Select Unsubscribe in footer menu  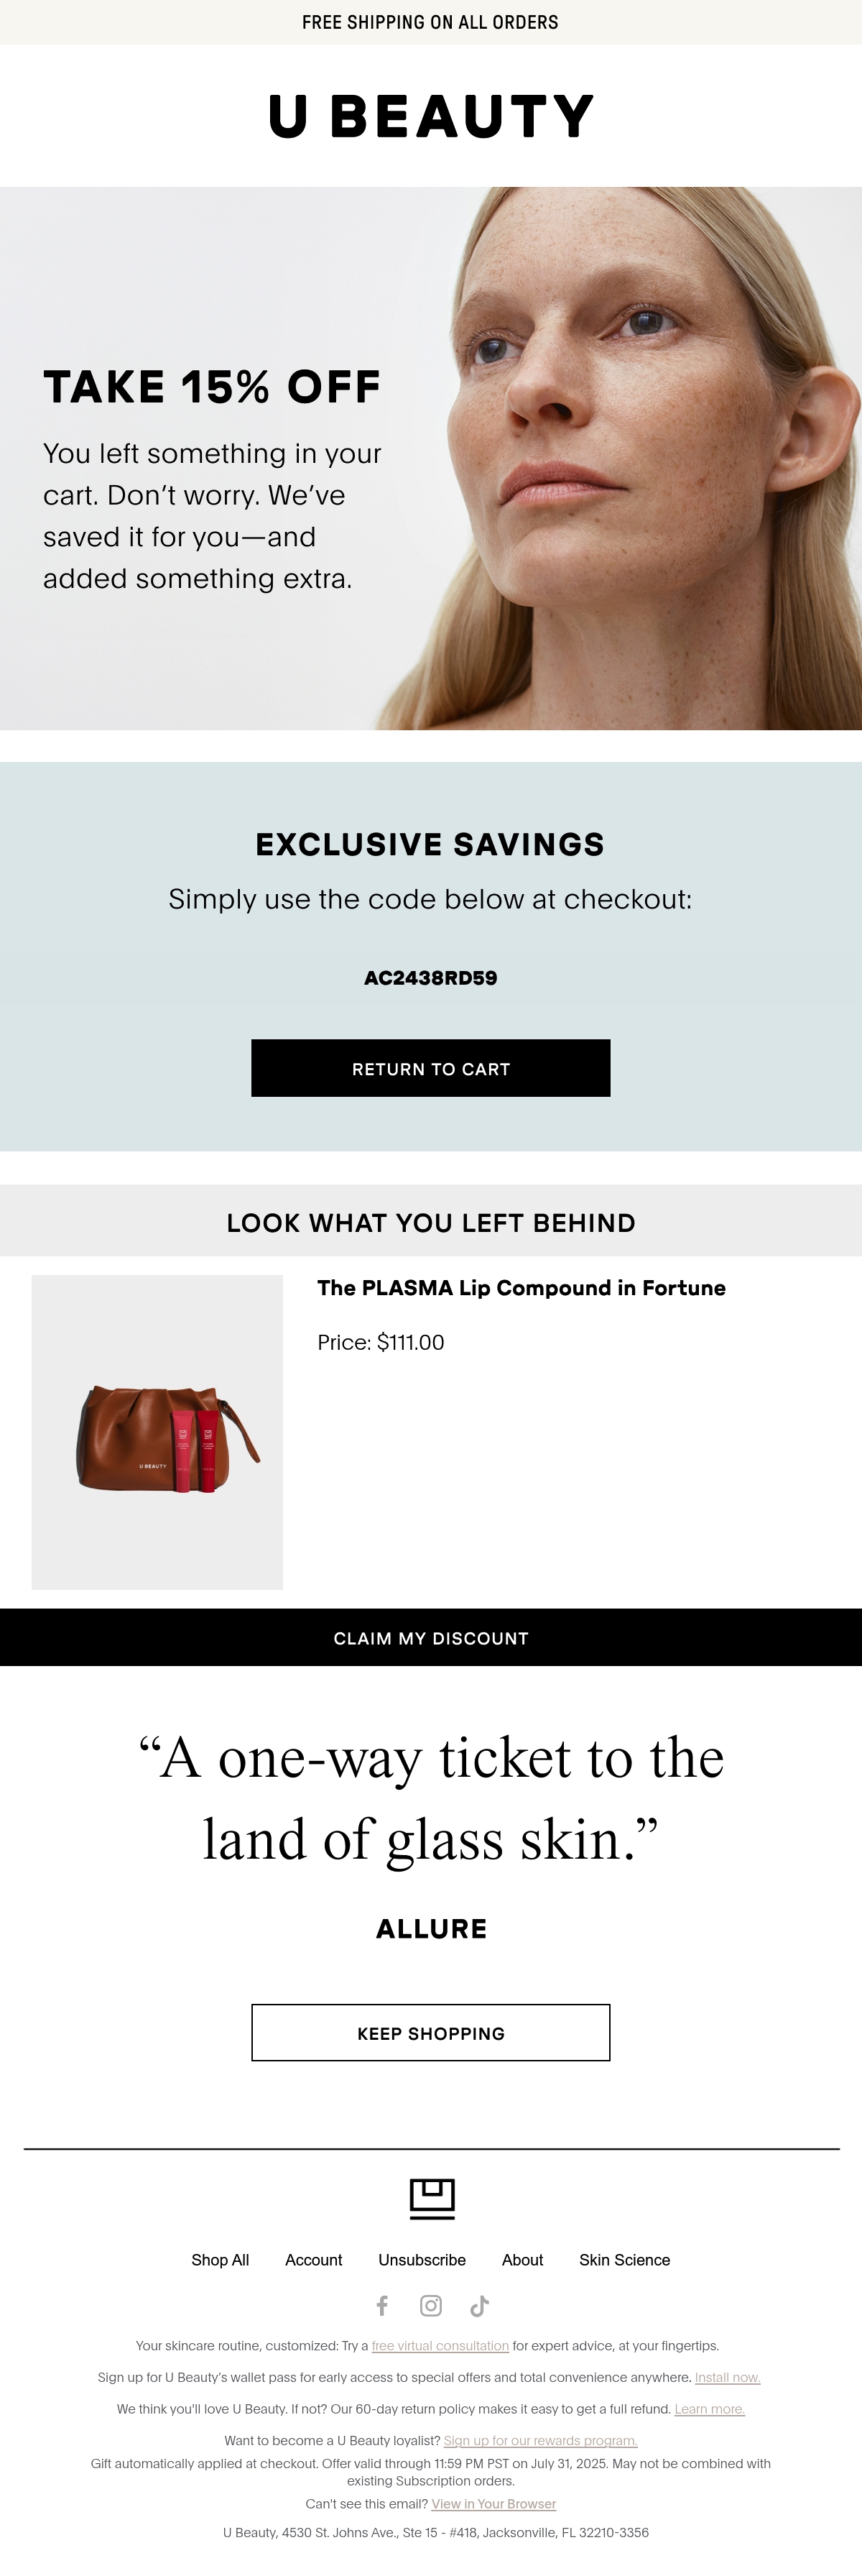pos(422,2260)
